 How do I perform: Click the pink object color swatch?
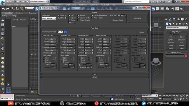tap(186, 56)
